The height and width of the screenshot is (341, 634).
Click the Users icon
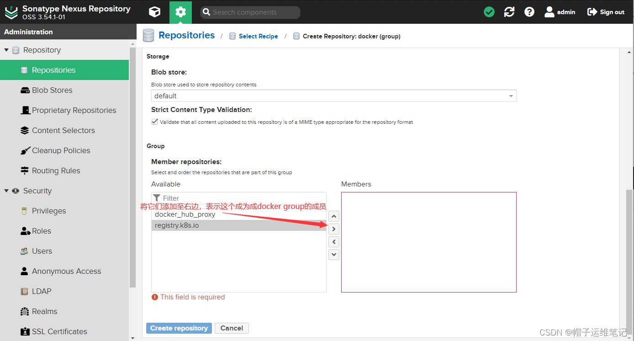point(25,251)
